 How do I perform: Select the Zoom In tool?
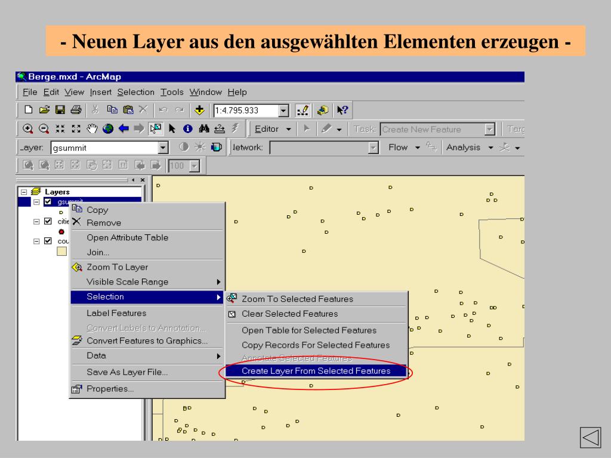(27, 129)
